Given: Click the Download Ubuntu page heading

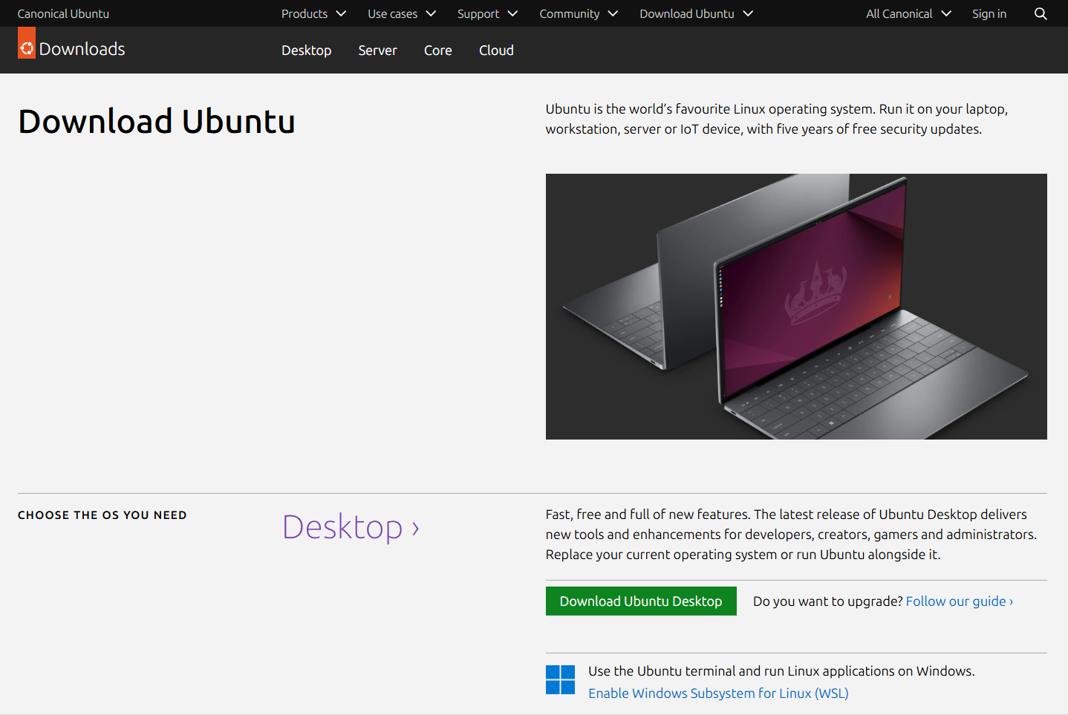Looking at the screenshot, I should pyautogui.click(x=157, y=122).
